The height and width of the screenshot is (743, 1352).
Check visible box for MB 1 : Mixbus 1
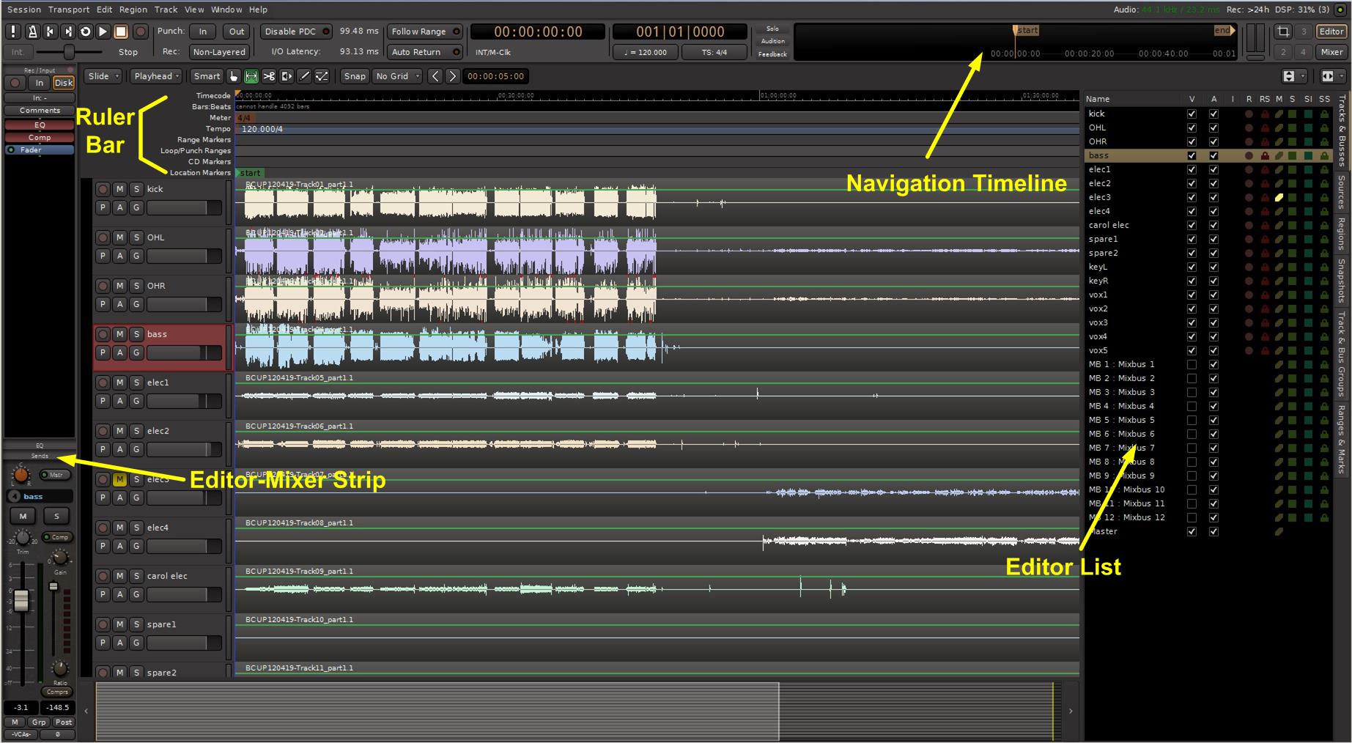[1192, 364]
